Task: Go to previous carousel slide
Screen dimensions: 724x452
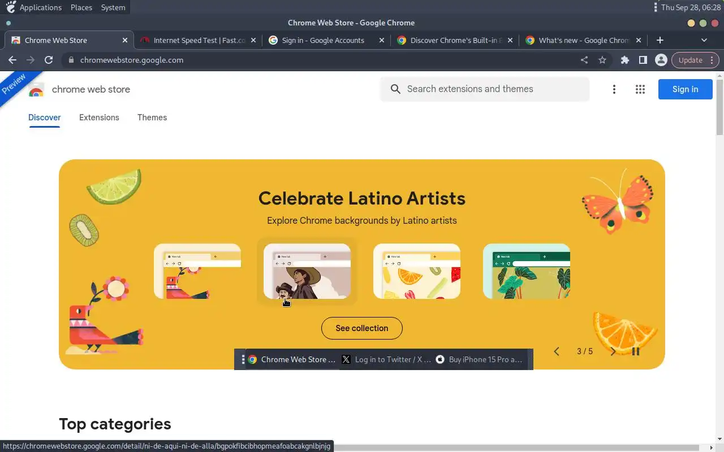Action: 557,351
